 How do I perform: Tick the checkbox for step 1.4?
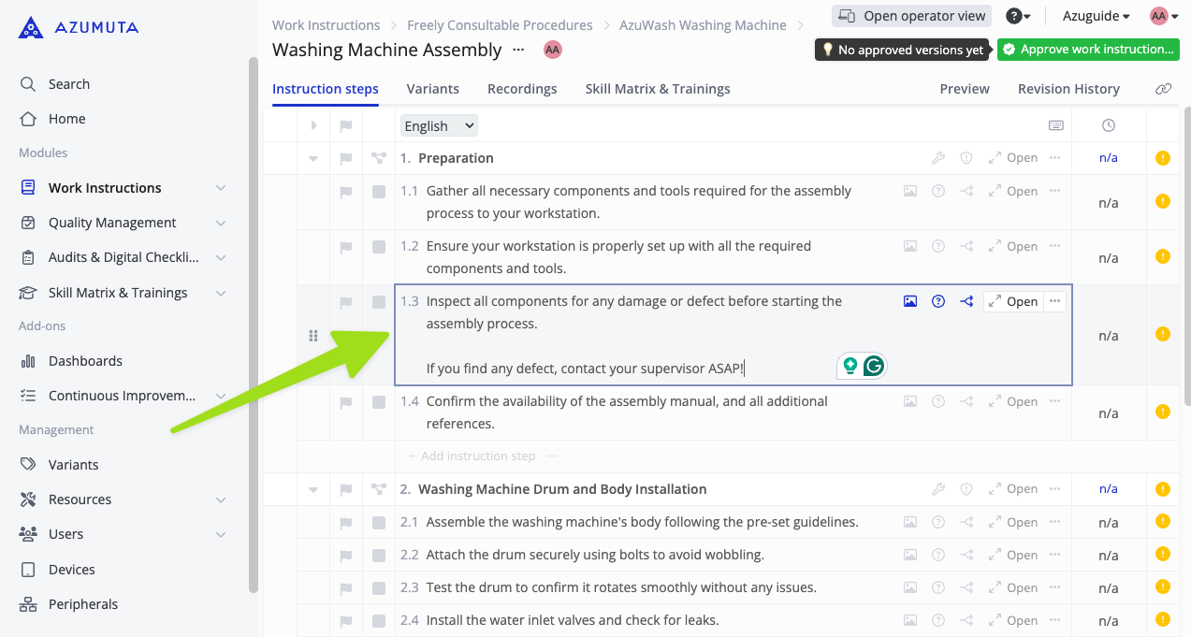[379, 402]
